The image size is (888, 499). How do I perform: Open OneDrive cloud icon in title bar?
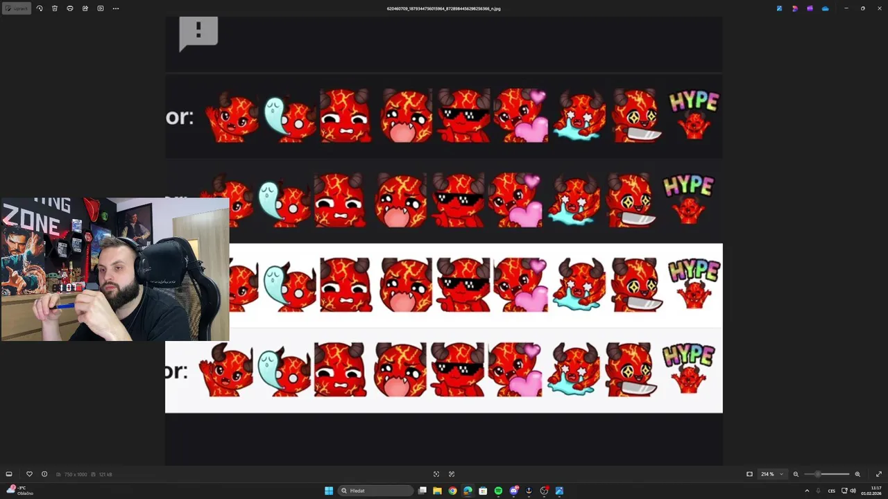click(x=825, y=8)
